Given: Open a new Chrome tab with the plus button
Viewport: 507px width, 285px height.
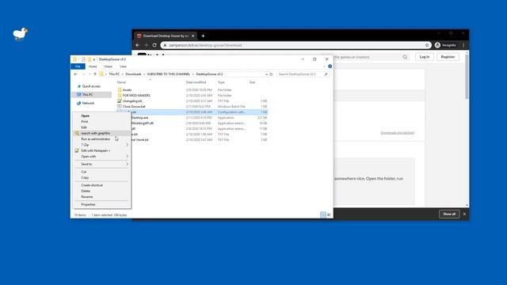Looking at the screenshot, I should point(203,36).
